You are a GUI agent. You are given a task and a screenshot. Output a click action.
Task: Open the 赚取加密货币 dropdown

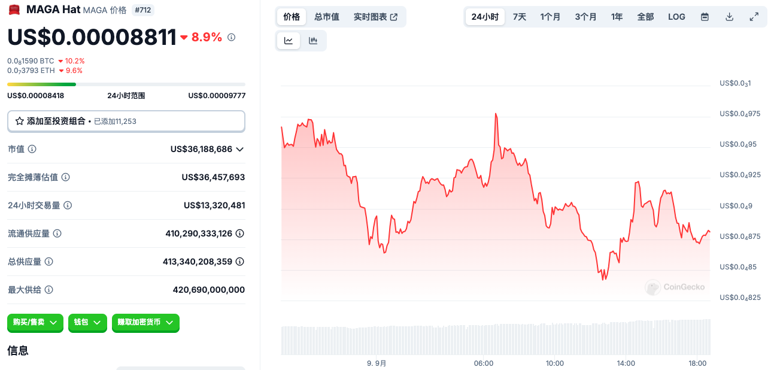coord(145,322)
